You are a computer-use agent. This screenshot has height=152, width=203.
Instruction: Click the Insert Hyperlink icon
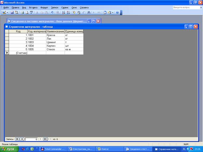58,12
